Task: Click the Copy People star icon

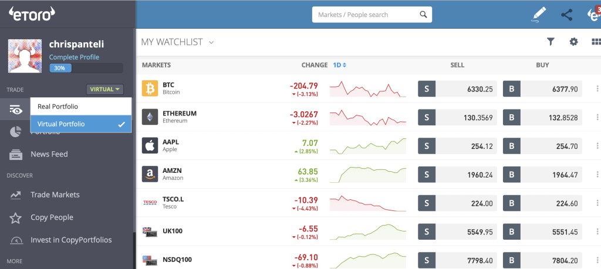Action: 15,218
